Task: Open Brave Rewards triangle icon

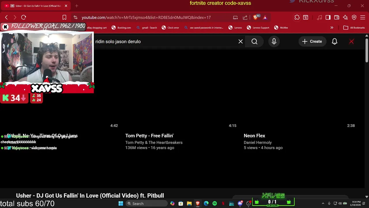Action: [265, 17]
